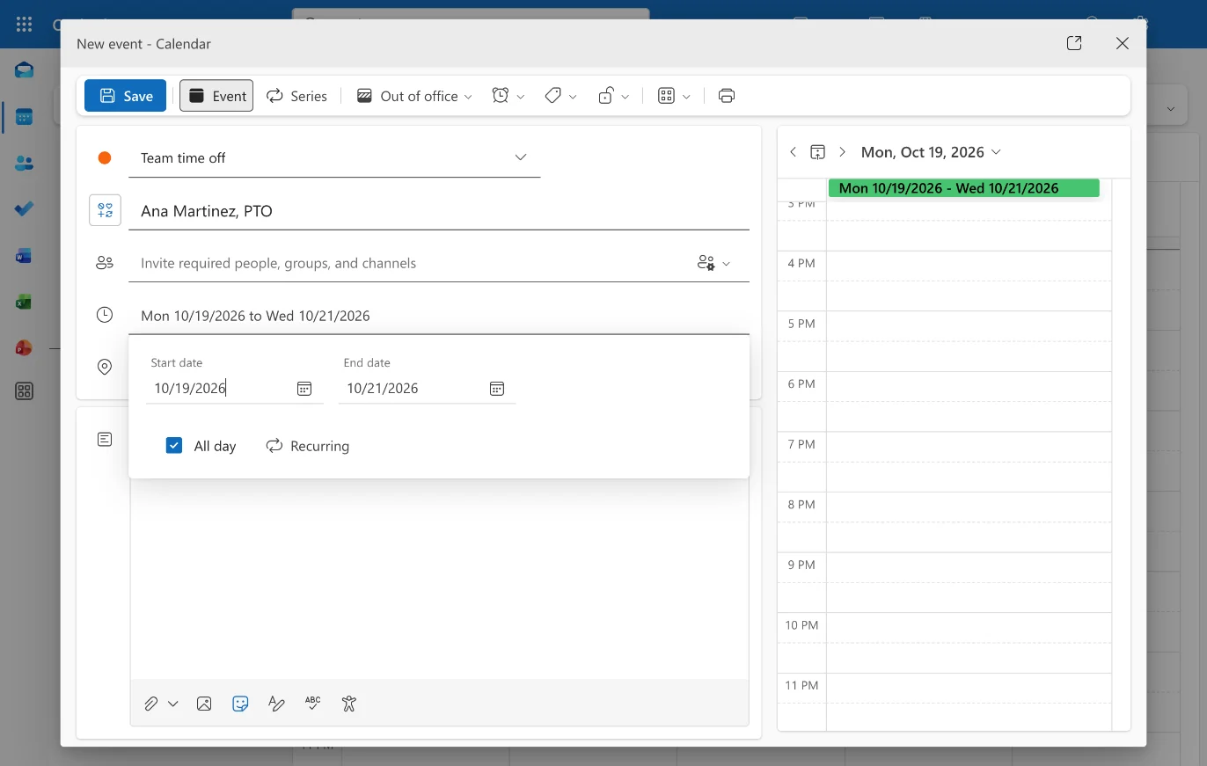The height and width of the screenshot is (766, 1207).
Task: Go to next day in side calendar
Action: click(842, 152)
